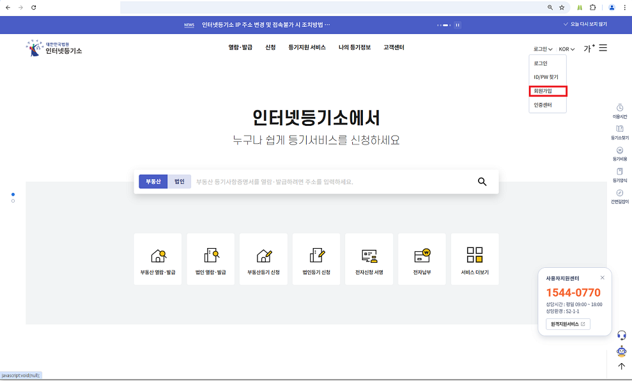Click the news headline about IP 주소 변경

coord(266,24)
